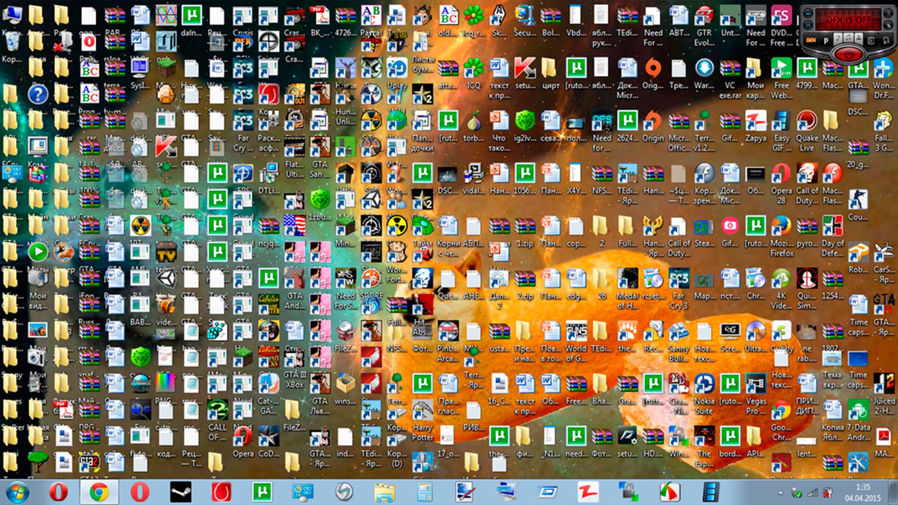898x505 pixels.
Task: Expand DFX widget with up chevron
Action: coord(808,25)
